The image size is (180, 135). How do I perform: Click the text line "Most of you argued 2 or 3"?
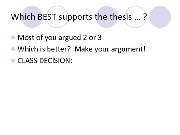click(x=60, y=38)
